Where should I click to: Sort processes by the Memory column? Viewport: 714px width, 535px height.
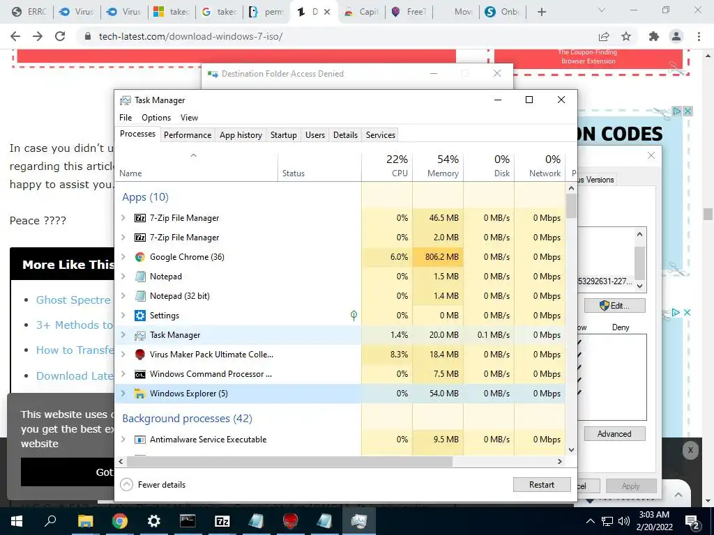pyautogui.click(x=438, y=166)
